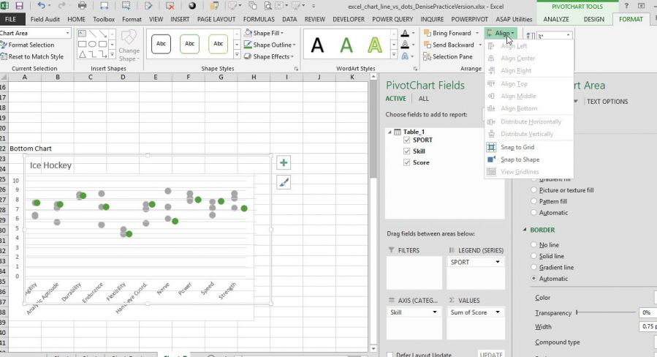
Task: Click the Undo arrow icon
Action: 41,6
